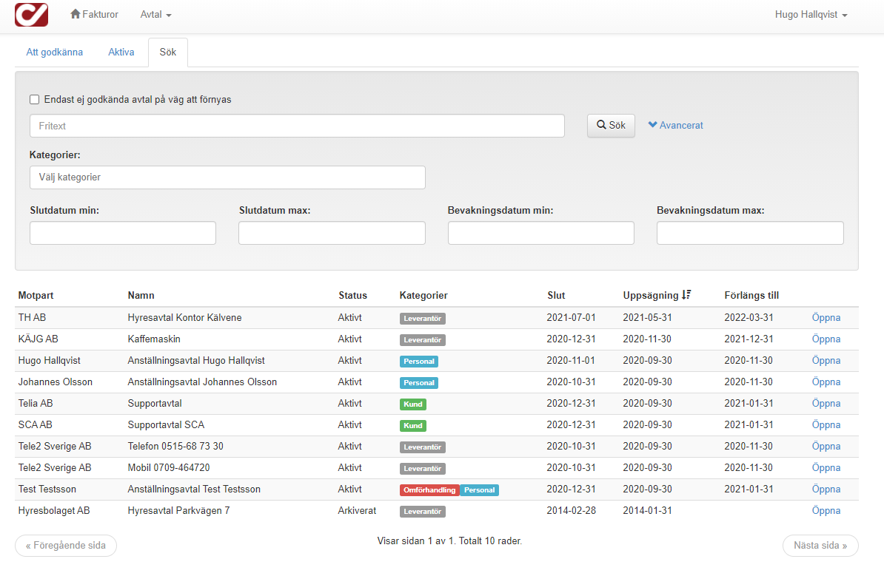Sort by the Motpart column header
This screenshot has width=884, height=576.
pyautogui.click(x=36, y=295)
